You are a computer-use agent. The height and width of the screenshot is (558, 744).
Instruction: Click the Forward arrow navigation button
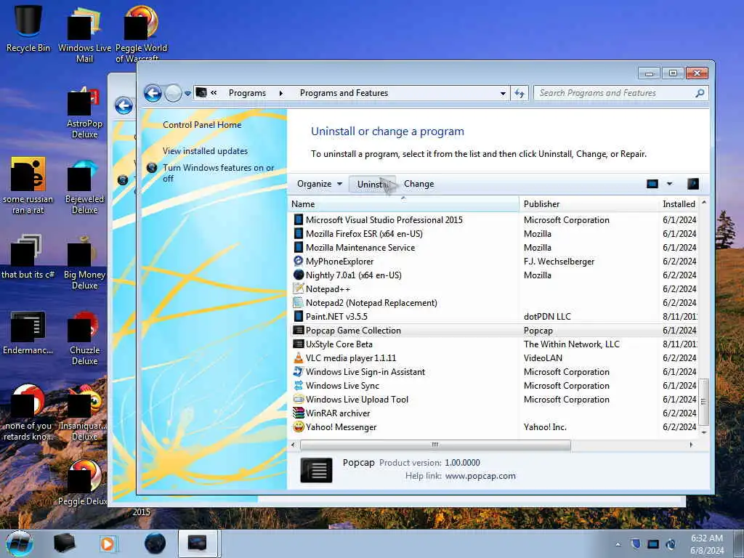click(x=173, y=93)
